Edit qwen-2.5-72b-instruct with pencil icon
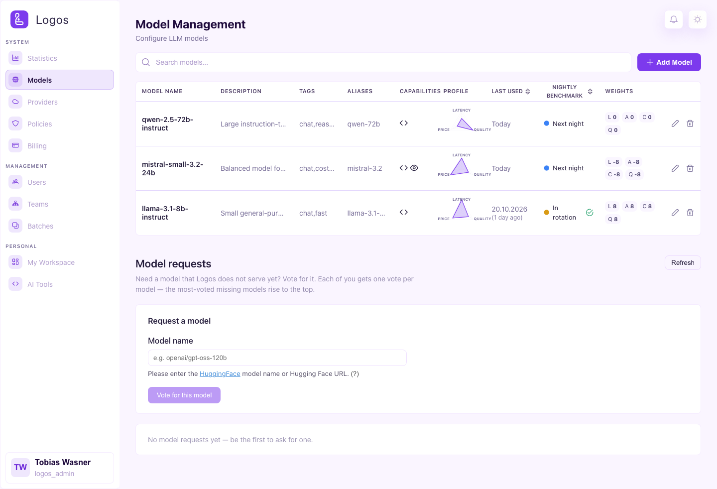This screenshot has height=489, width=717. [675, 123]
